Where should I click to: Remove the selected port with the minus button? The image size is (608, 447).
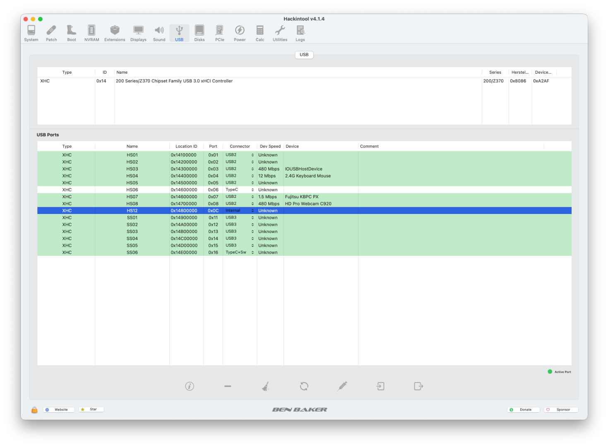tap(228, 386)
